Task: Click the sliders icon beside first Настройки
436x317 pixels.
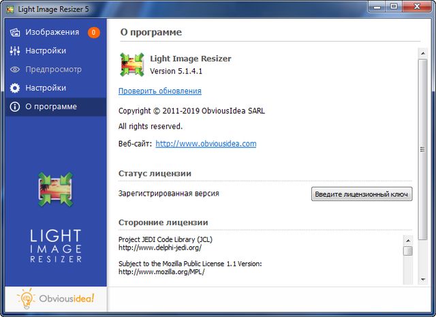Action: pyautogui.click(x=14, y=51)
